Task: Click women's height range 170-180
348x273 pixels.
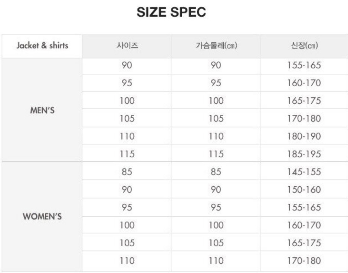Action: 304,261
